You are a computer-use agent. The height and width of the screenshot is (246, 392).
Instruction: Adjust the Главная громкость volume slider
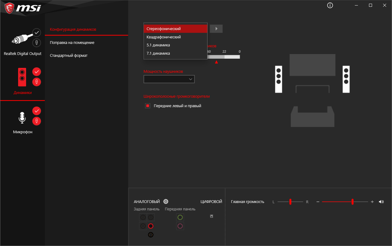(x=345, y=202)
